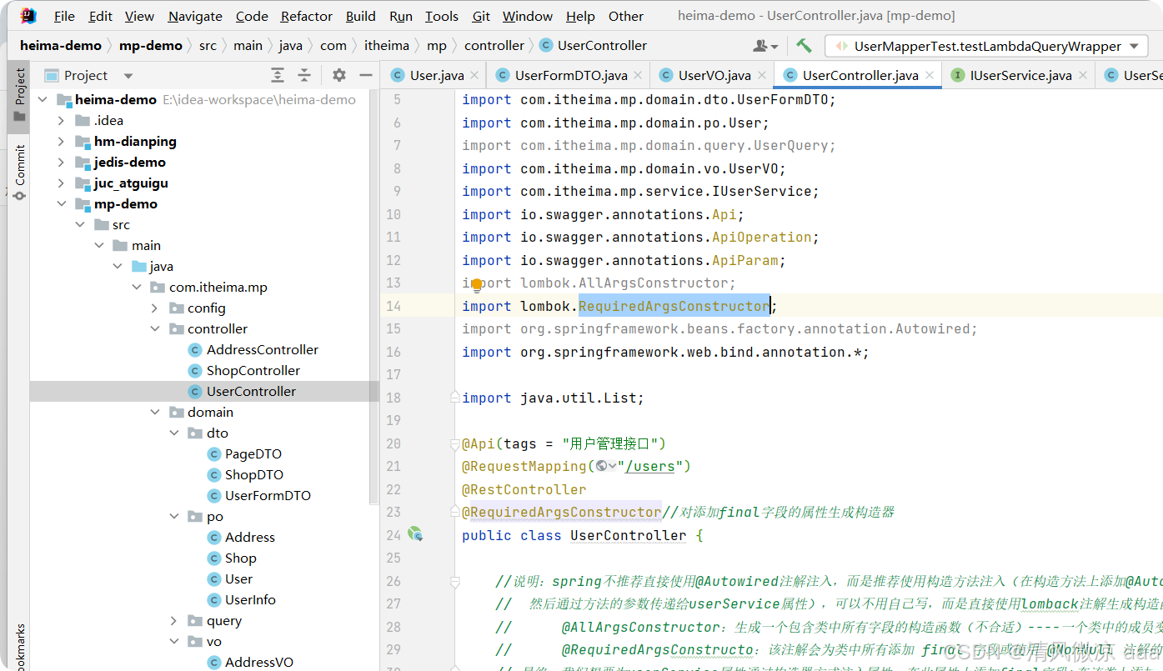Viewport: 1163px width, 671px height.
Task: Click the gutter icon on line 24
Action: 415,534
